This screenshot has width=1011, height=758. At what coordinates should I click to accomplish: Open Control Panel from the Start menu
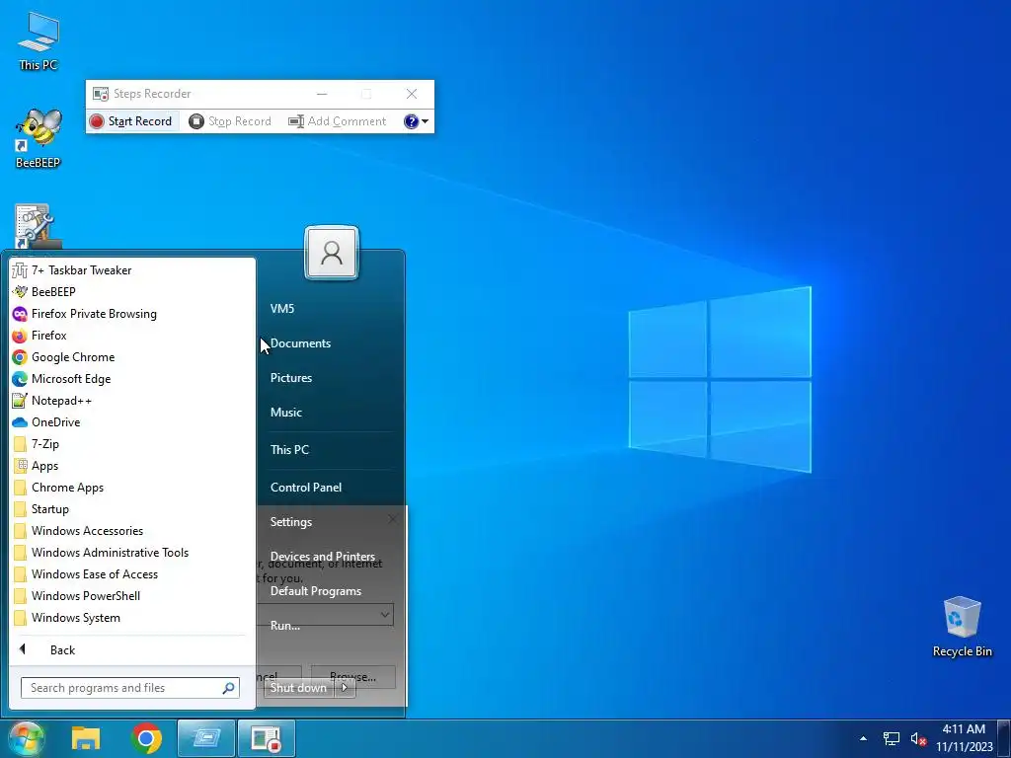(306, 488)
